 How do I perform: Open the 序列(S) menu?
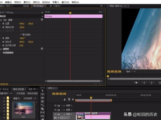[36, 2]
